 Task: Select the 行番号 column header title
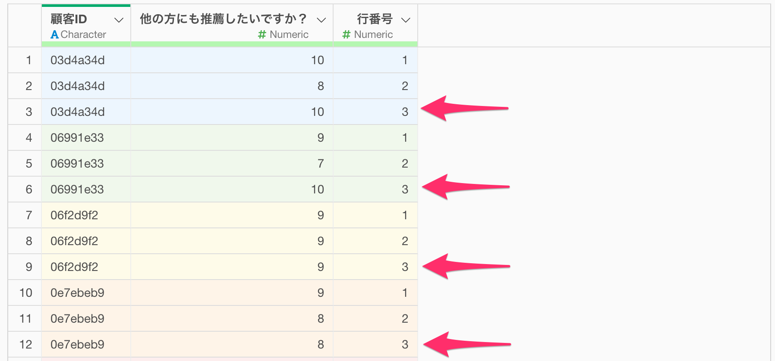375,19
